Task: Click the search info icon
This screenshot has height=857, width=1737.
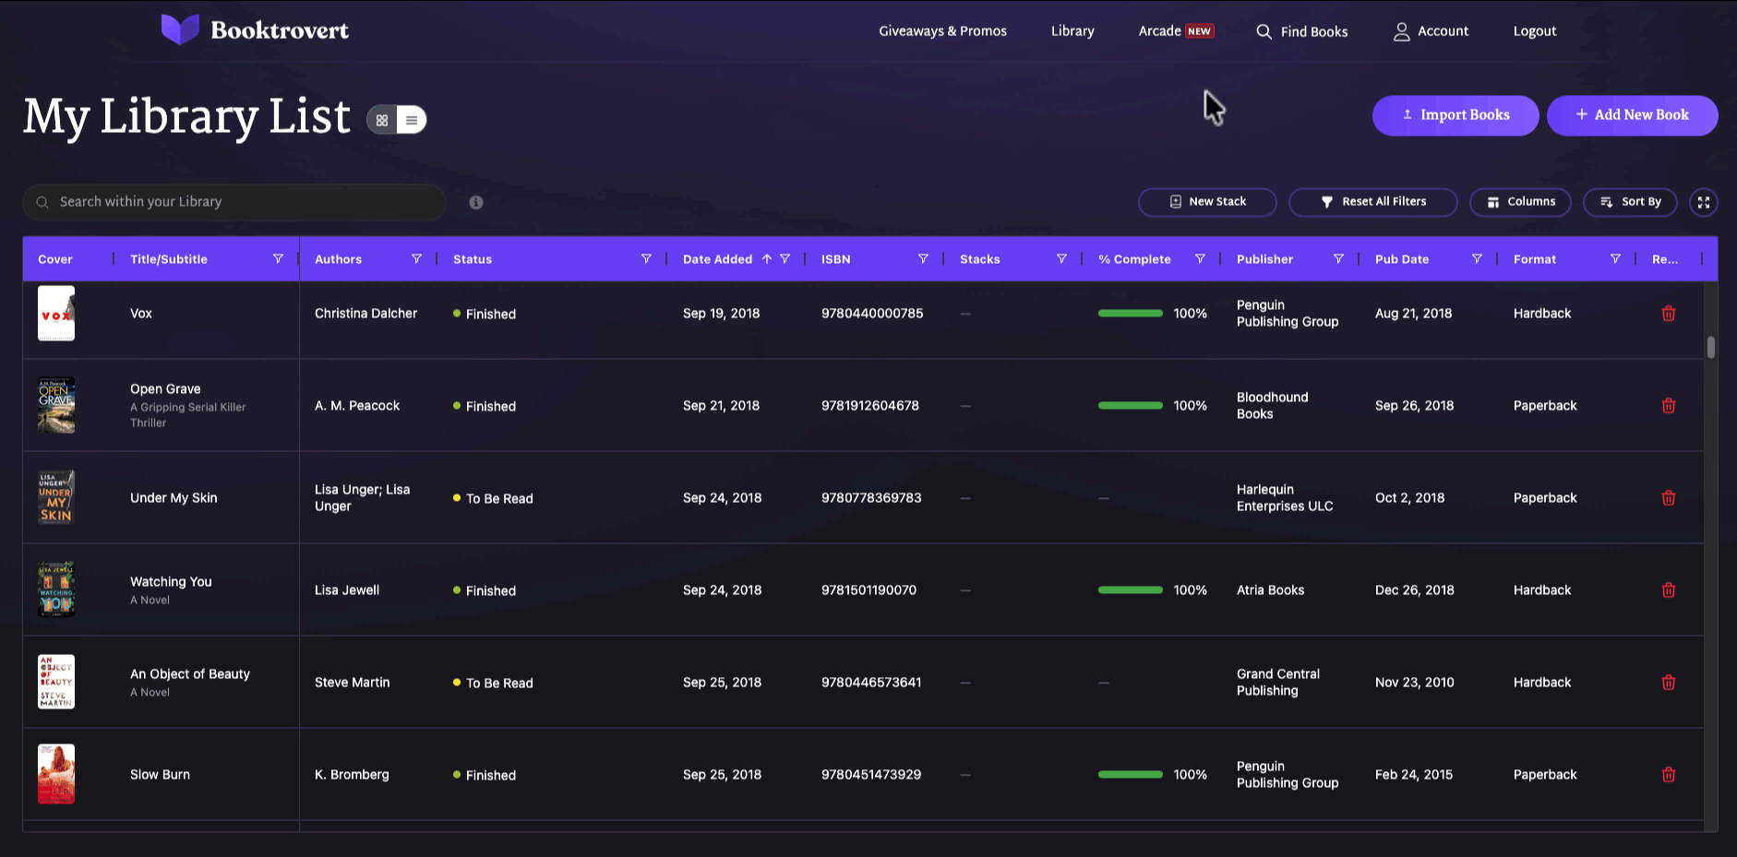Action: point(476,202)
